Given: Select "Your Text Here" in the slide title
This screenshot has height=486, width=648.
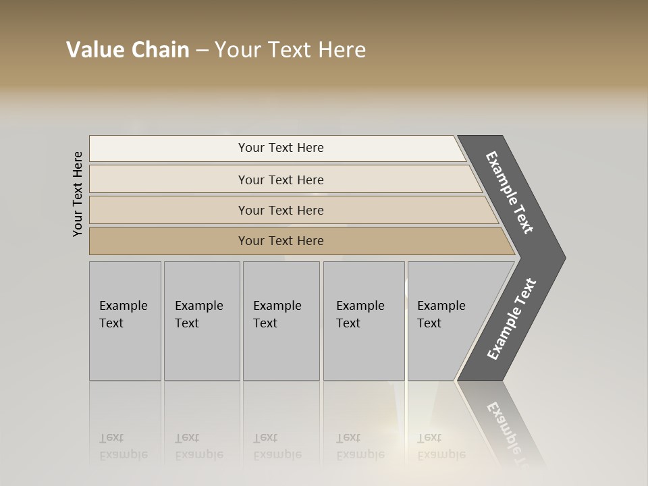Looking at the screenshot, I should (x=290, y=50).
